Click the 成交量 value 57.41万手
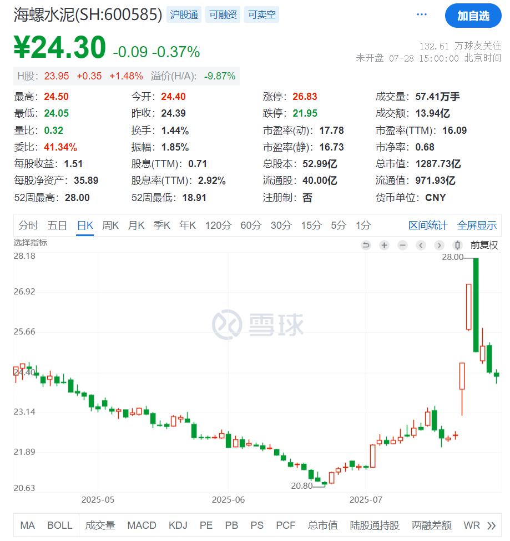The height and width of the screenshot is (541, 510). [437, 97]
